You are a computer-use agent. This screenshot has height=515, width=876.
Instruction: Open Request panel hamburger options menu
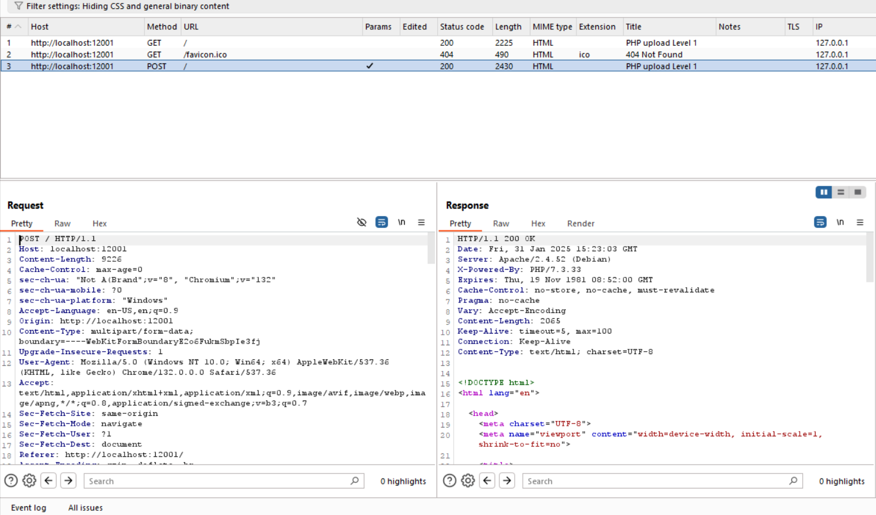click(421, 222)
